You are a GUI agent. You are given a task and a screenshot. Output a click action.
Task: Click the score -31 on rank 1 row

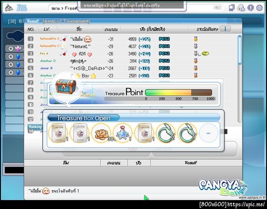[111, 39]
